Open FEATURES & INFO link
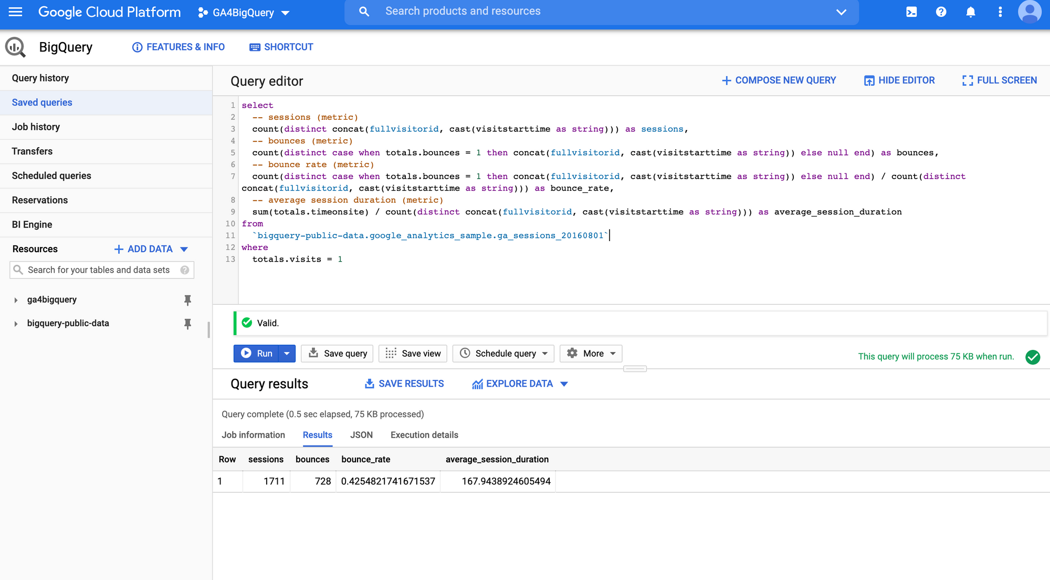1050x580 pixels. point(178,47)
